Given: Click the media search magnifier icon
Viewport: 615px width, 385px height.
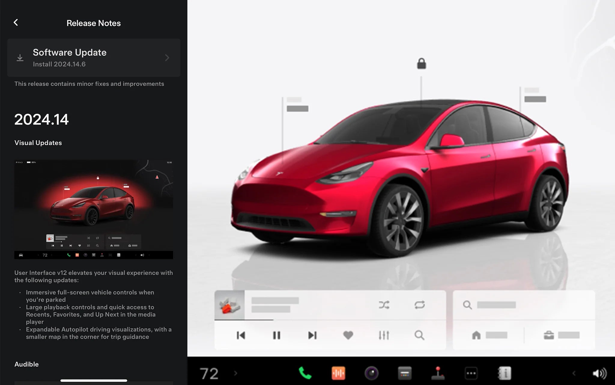Looking at the screenshot, I should [x=420, y=335].
